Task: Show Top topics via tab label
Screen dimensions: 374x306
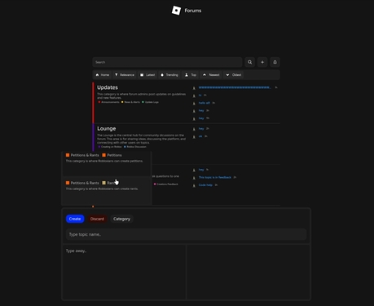Action: (193, 75)
